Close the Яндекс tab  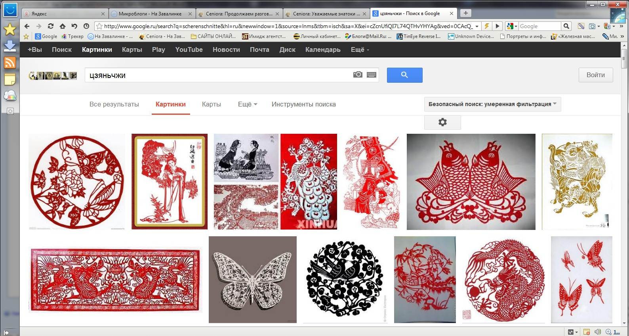pos(103,13)
